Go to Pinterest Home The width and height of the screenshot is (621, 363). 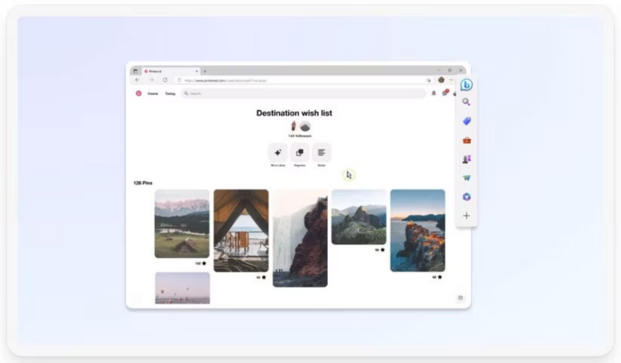(x=153, y=93)
